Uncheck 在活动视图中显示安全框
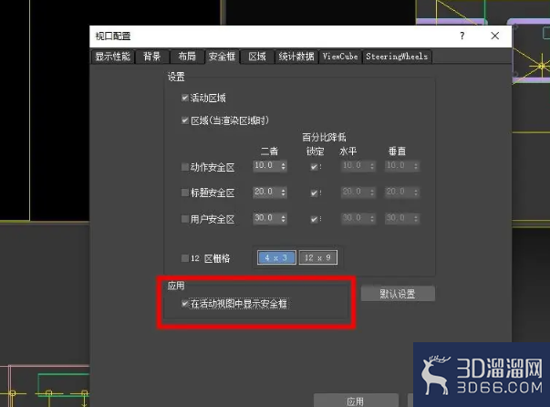 (x=185, y=303)
